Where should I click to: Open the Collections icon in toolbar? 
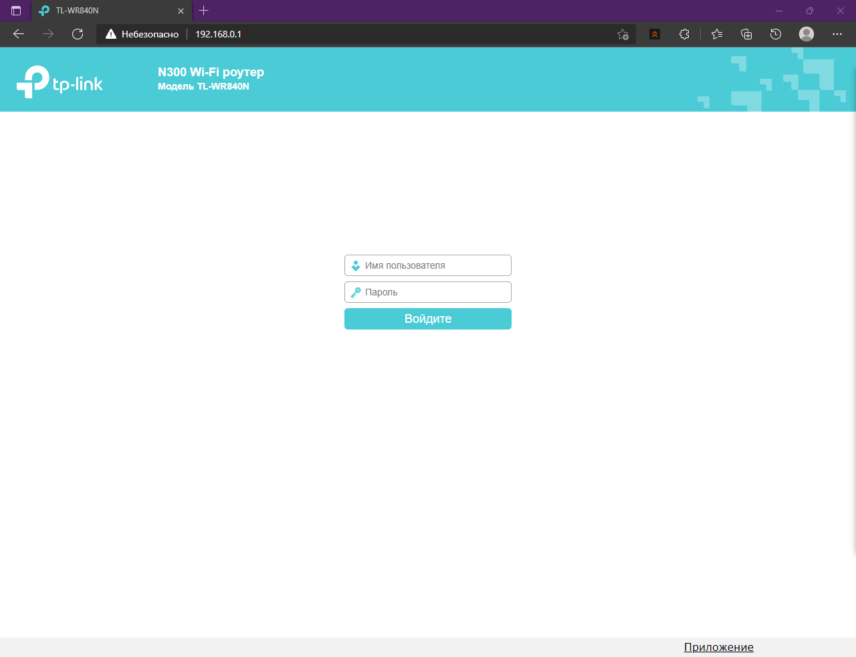click(746, 34)
